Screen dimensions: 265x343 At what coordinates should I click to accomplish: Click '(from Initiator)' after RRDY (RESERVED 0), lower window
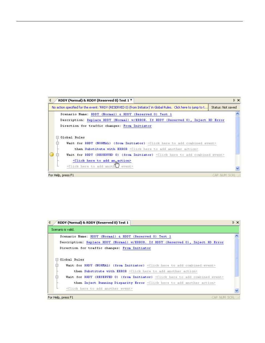point(137,277)
